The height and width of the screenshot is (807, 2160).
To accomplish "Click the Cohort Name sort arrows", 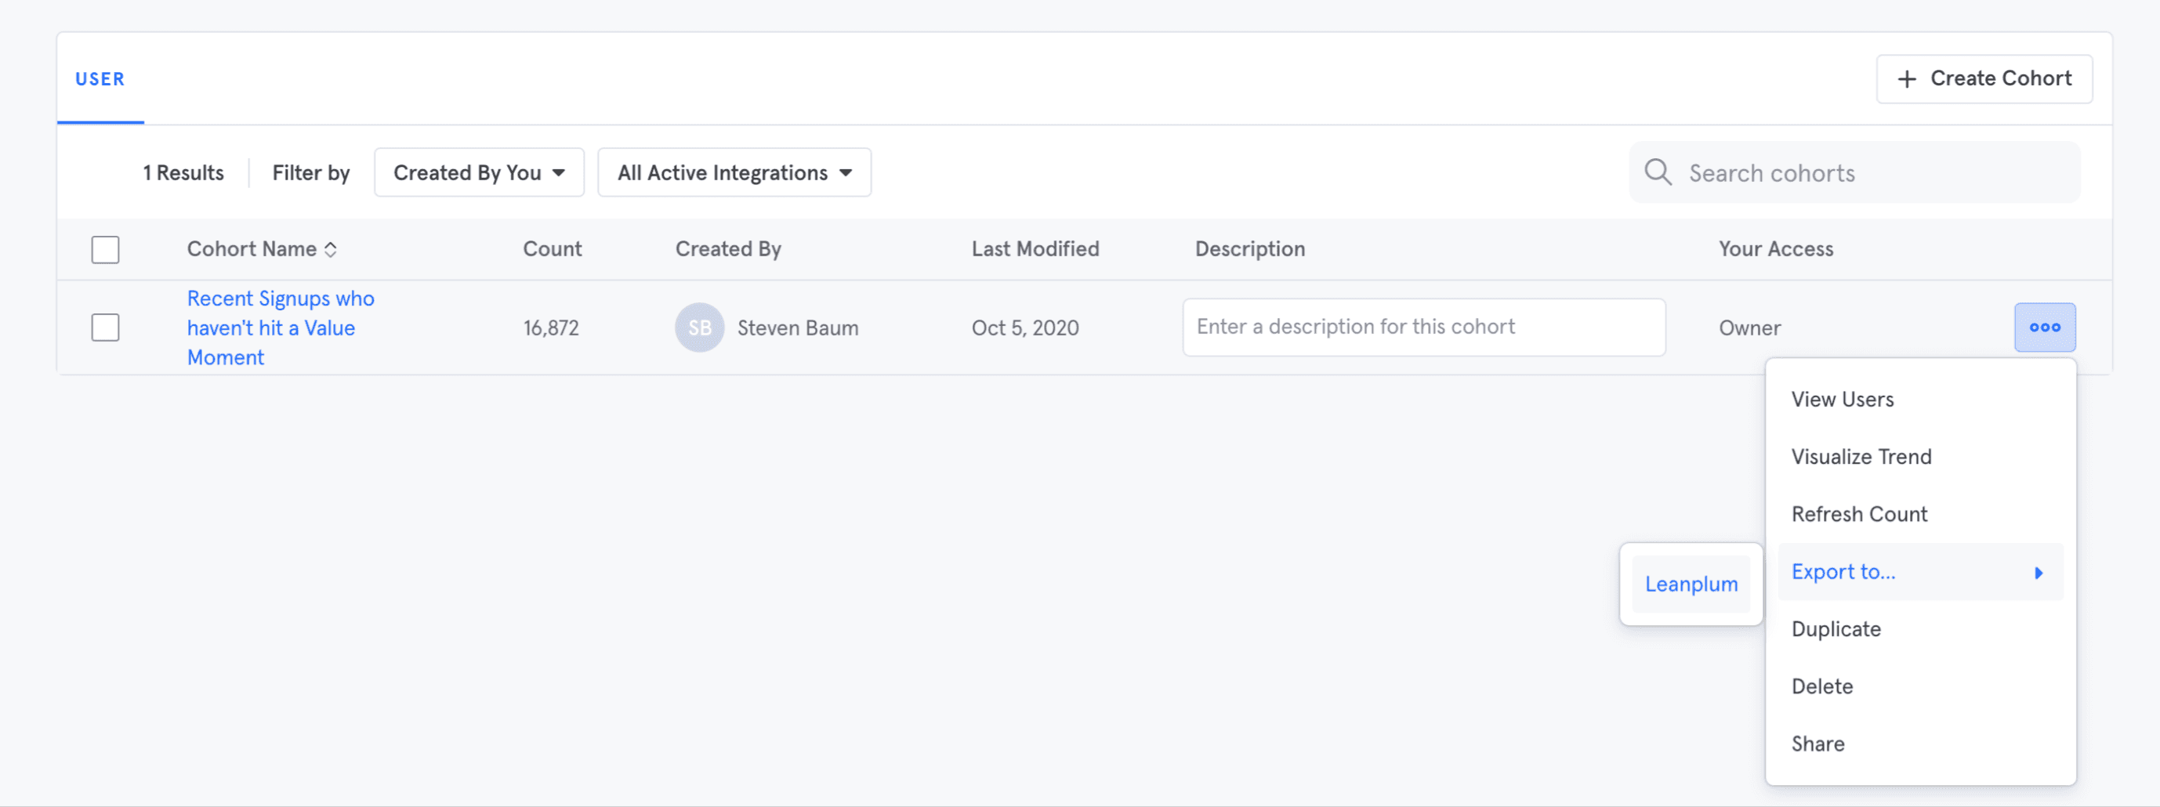I will point(332,250).
